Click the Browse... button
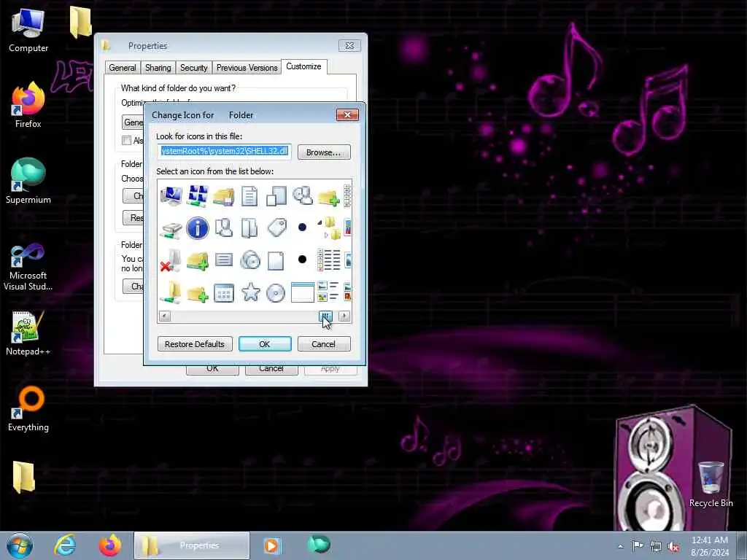747x560 pixels. click(x=323, y=152)
